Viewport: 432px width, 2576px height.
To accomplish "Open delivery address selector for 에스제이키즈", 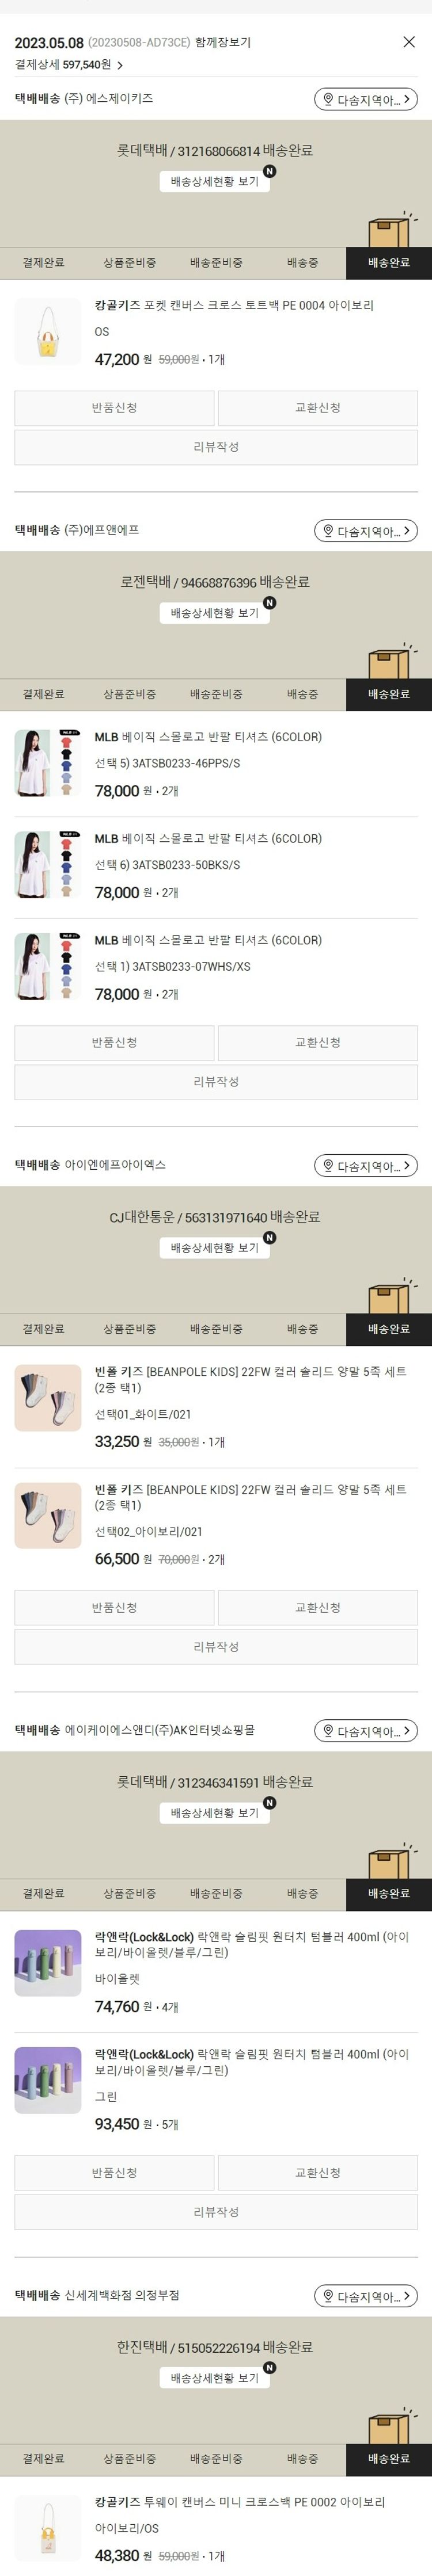I will point(366,99).
